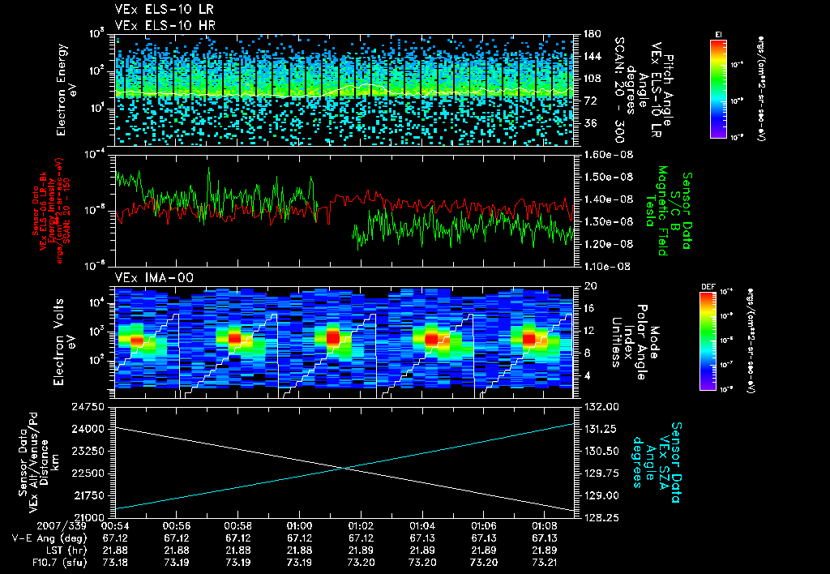Click the VEx IMA-00 panel title
The width and height of the screenshot is (830, 574).
pyautogui.click(x=154, y=277)
